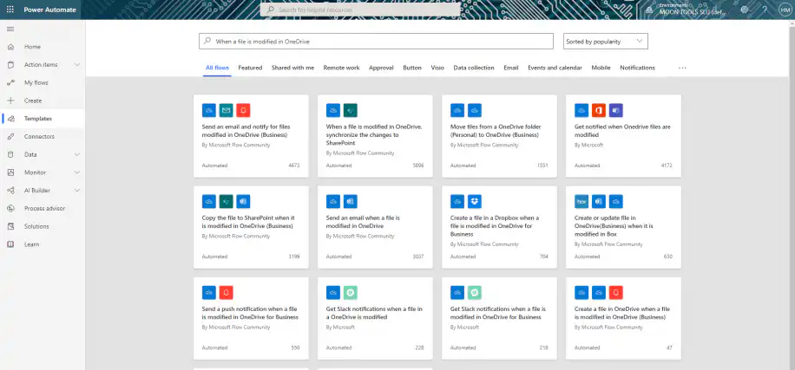Show more template categories with ellipsis
Image resolution: width=795 pixels, height=370 pixels.
[682, 68]
